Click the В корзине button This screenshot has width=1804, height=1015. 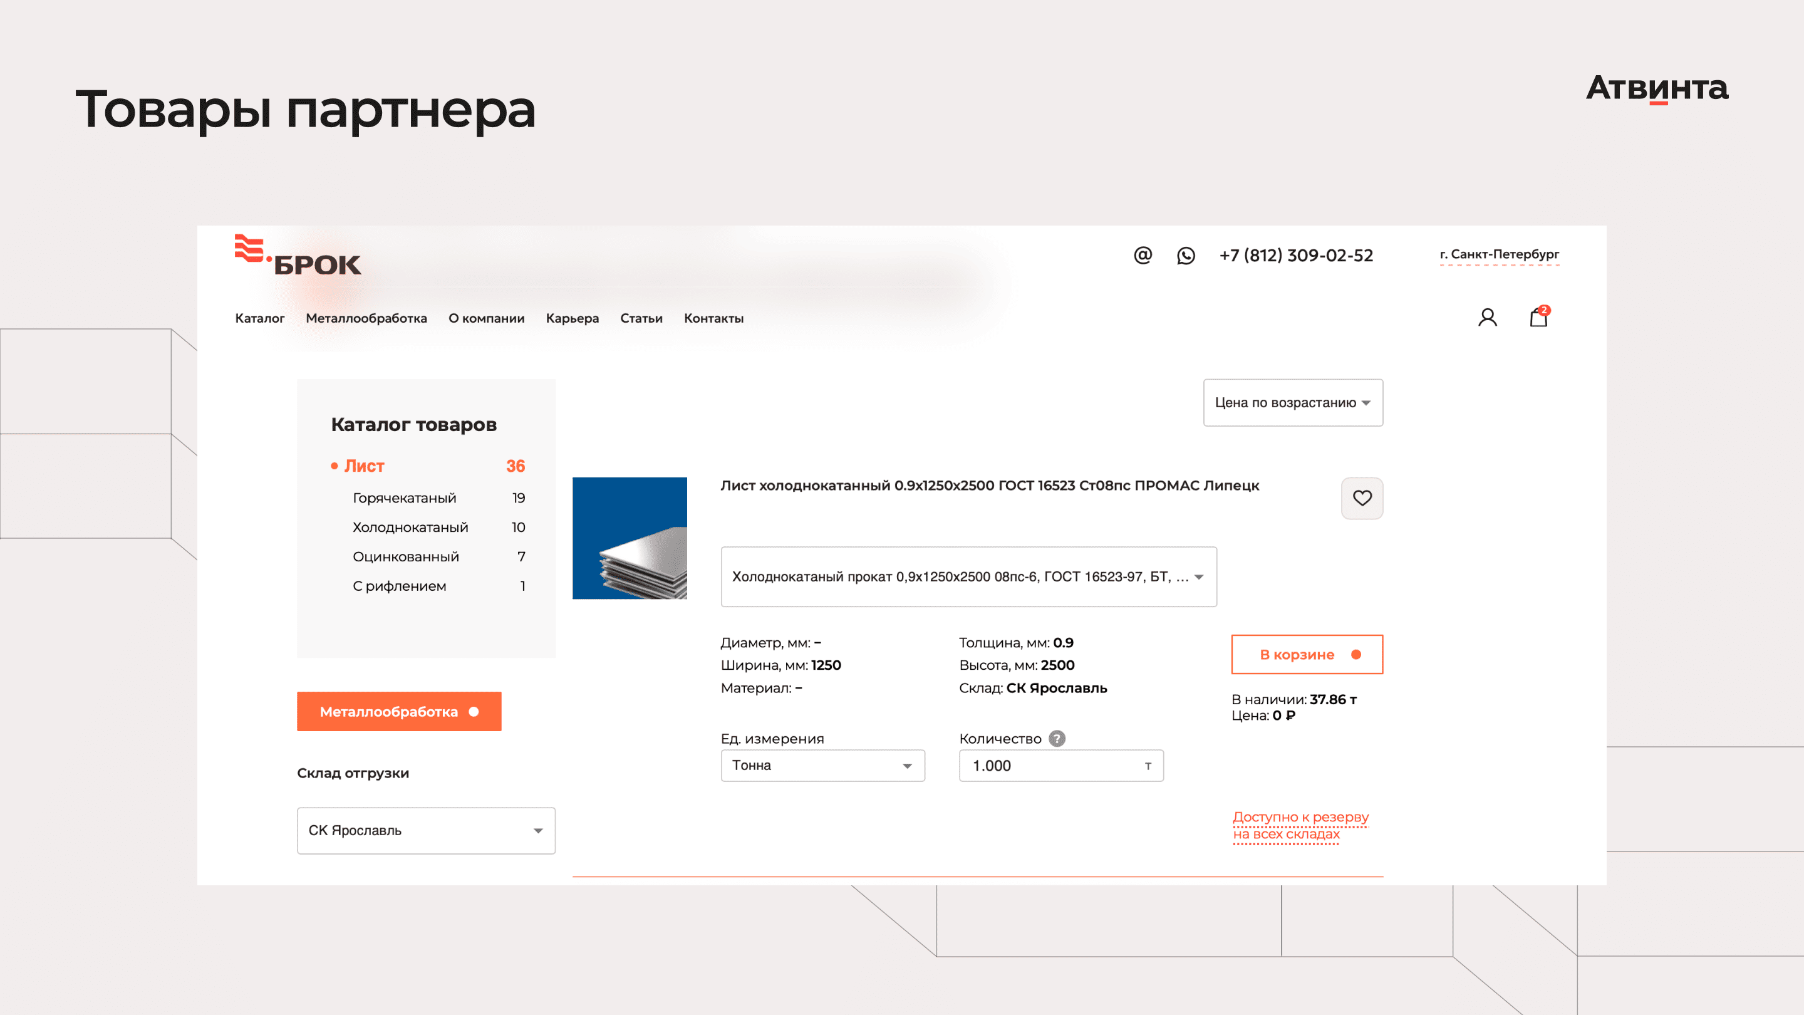click(x=1307, y=654)
